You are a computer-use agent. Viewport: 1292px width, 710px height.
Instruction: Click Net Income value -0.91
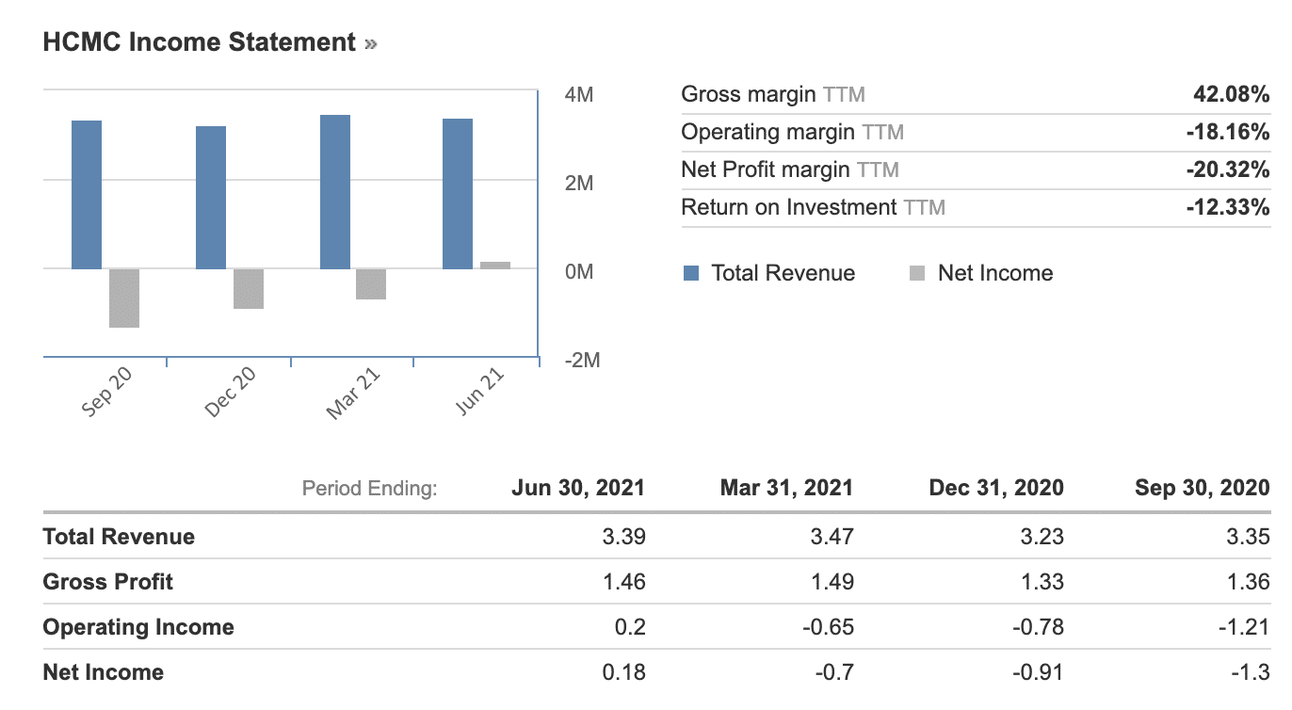pyautogui.click(x=1038, y=672)
